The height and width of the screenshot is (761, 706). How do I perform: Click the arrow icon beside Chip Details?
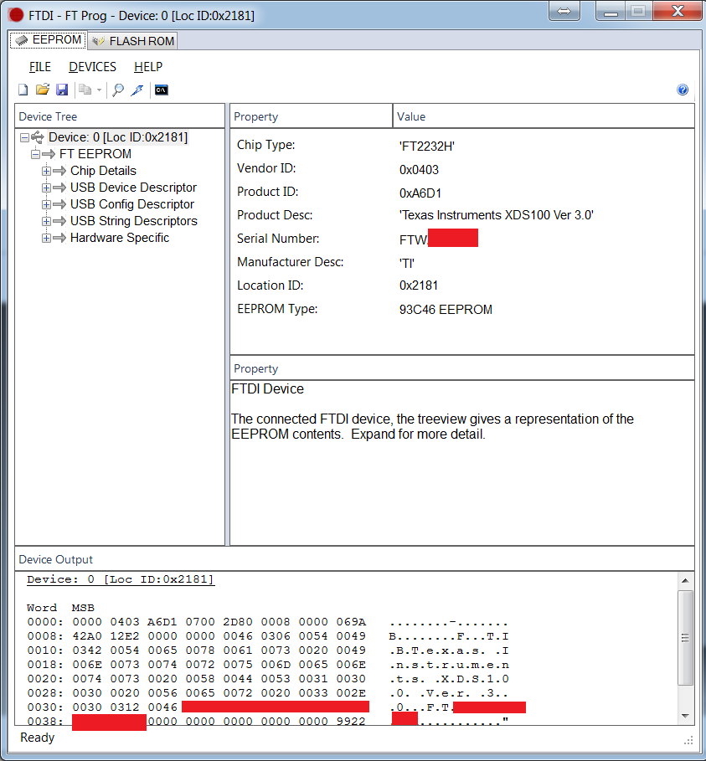click(x=59, y=171)
